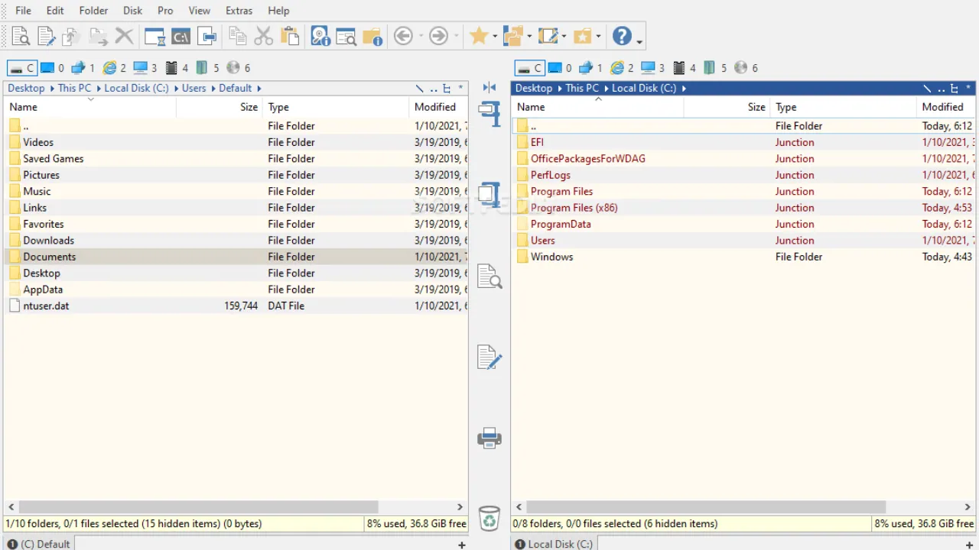
Task: Click the recycle bin icon in middle strip
Action: pyautogui.click(x=489, y=518)
